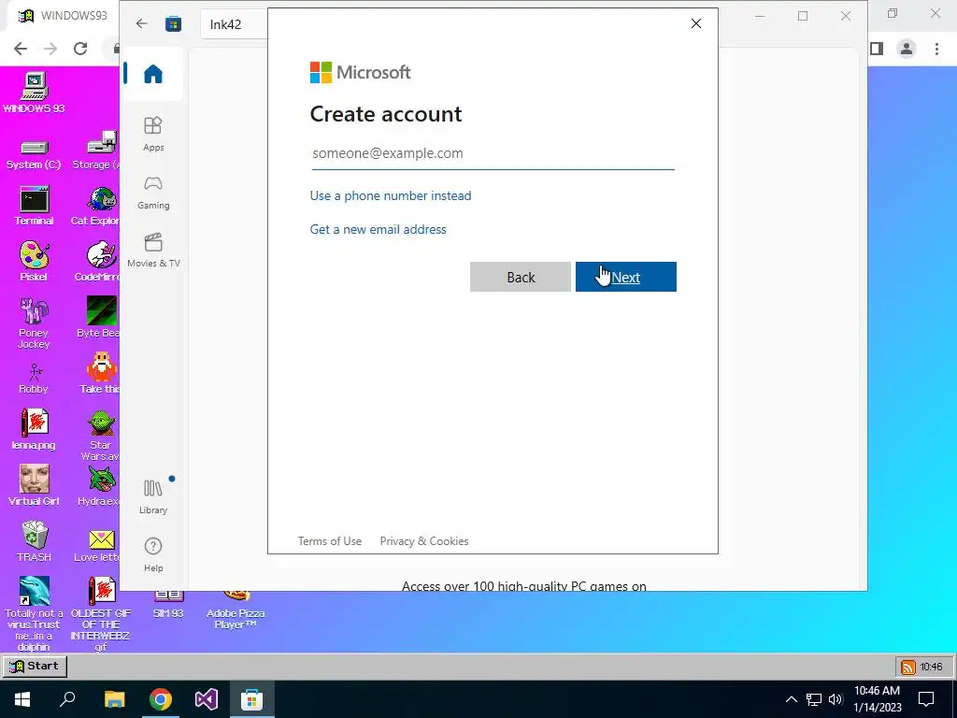Open the Robby desktop icon
Image resolution: width=957 pixels, height=718 pixels.
[x=34, y=379]
